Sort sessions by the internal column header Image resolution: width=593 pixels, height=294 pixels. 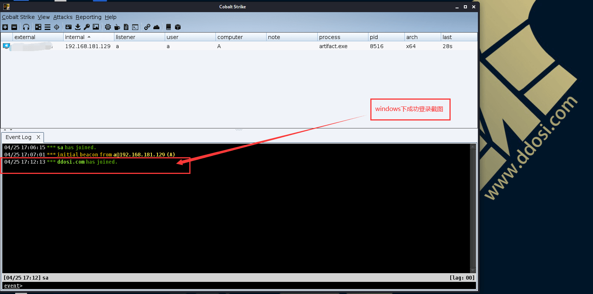point(89,37)
